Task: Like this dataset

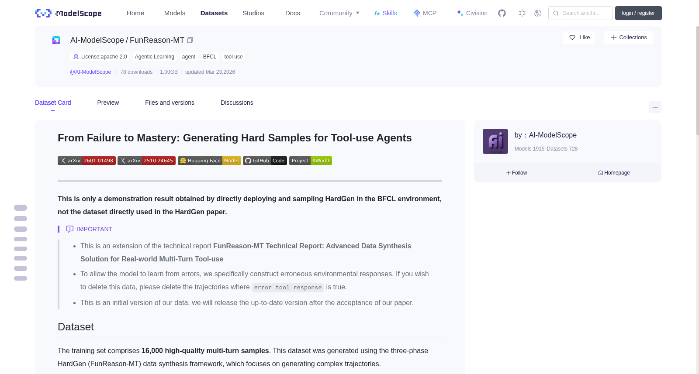Action: 579,38
